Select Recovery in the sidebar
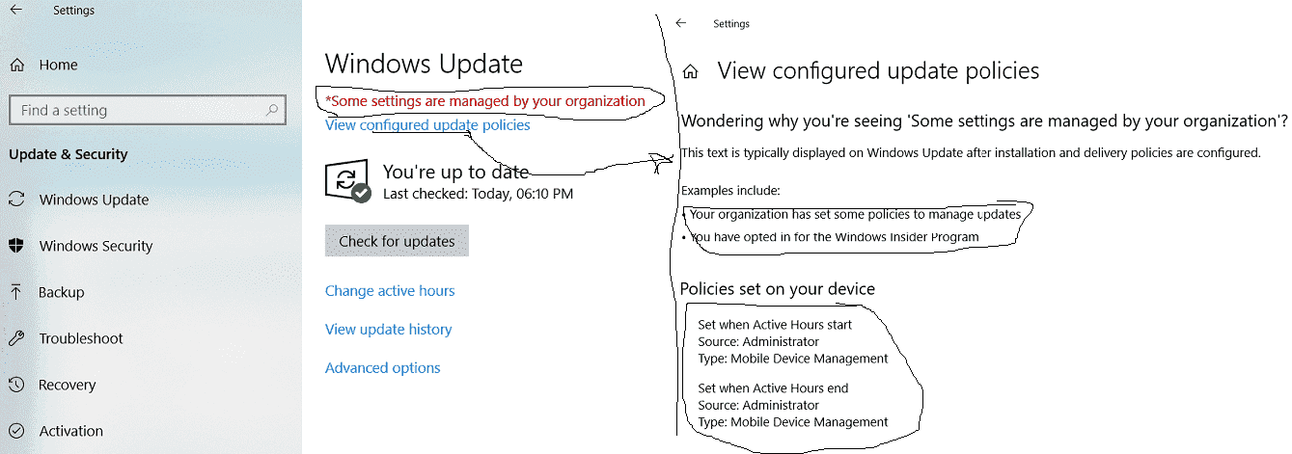The height and width of the screenshot is (454, 1292). coord(67,385)
